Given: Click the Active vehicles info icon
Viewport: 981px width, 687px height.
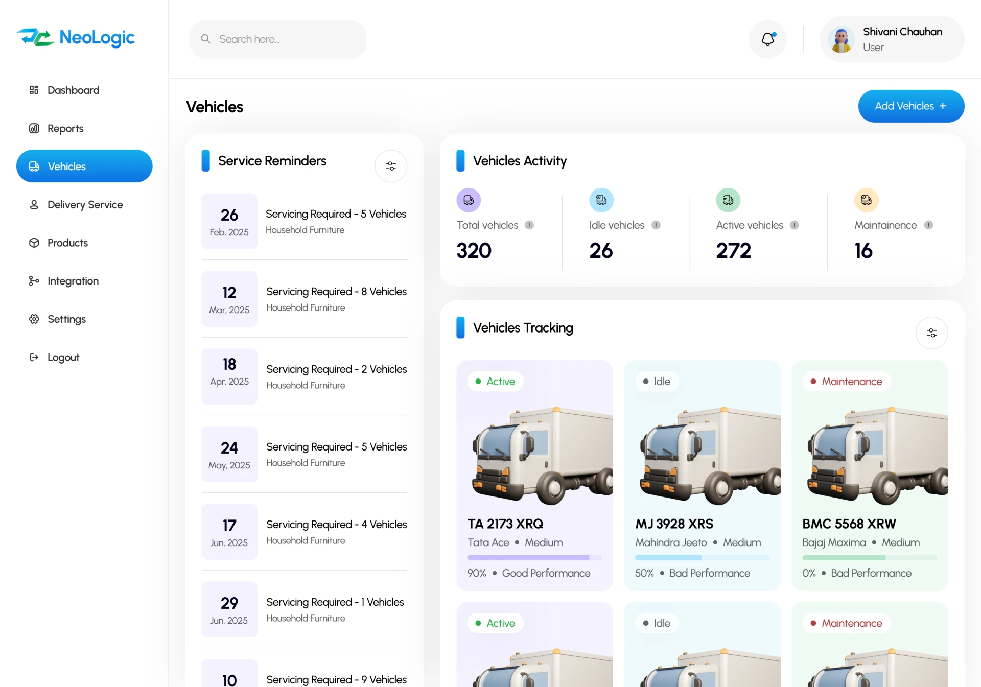Looking at the screenshot, I should pyautogui.click(x=795, y=225).
